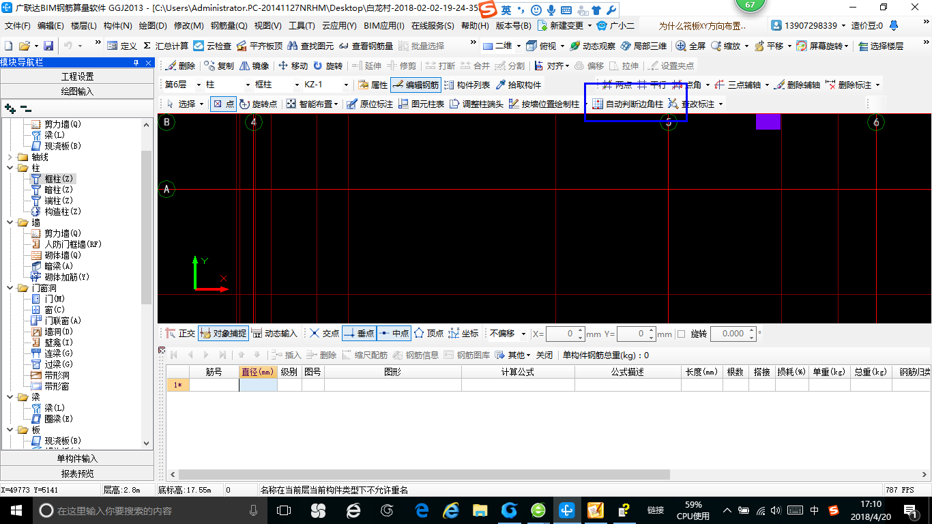Toggle 顶点 vertex snap
This screenshot has width=932, height=524.
pyautogui.click(x=429, y=334)
